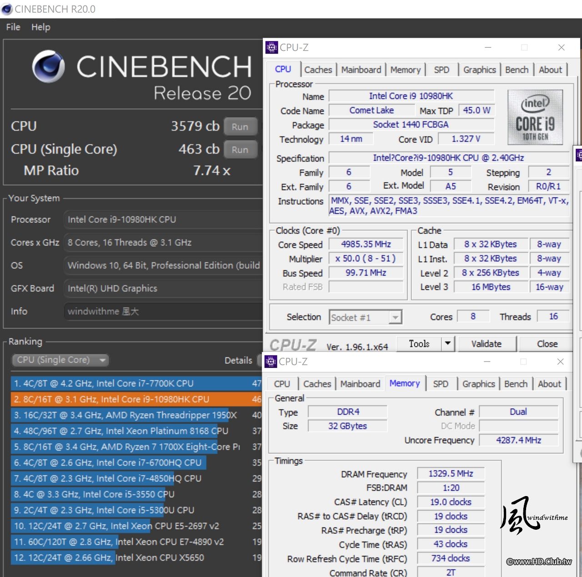Select the SPD tab in Memory window

(x=441, y=384)
